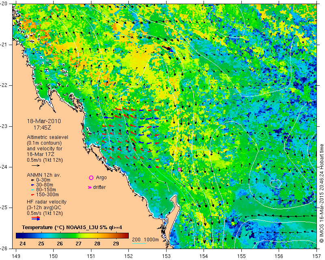Click the black altimetric velocity scale arrow
The image size is (325, 260).
[x=36, y=165]
